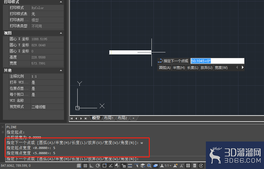Go to previous layout tab arrow

[x=76, y=118]
